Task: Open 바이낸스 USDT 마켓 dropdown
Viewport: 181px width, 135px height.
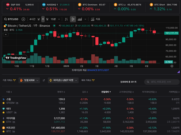Action: 63,80
